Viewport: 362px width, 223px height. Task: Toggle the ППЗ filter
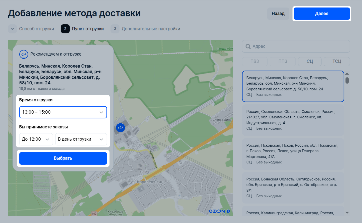tap(283, 61)
